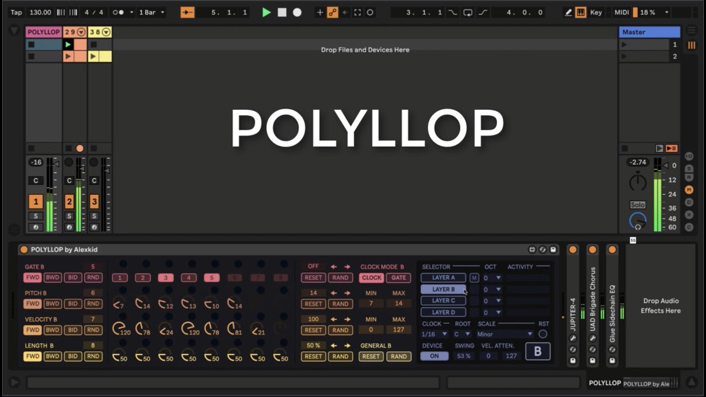
Task: Toggle the Punch-In switch icon
Action: point(453,12)
